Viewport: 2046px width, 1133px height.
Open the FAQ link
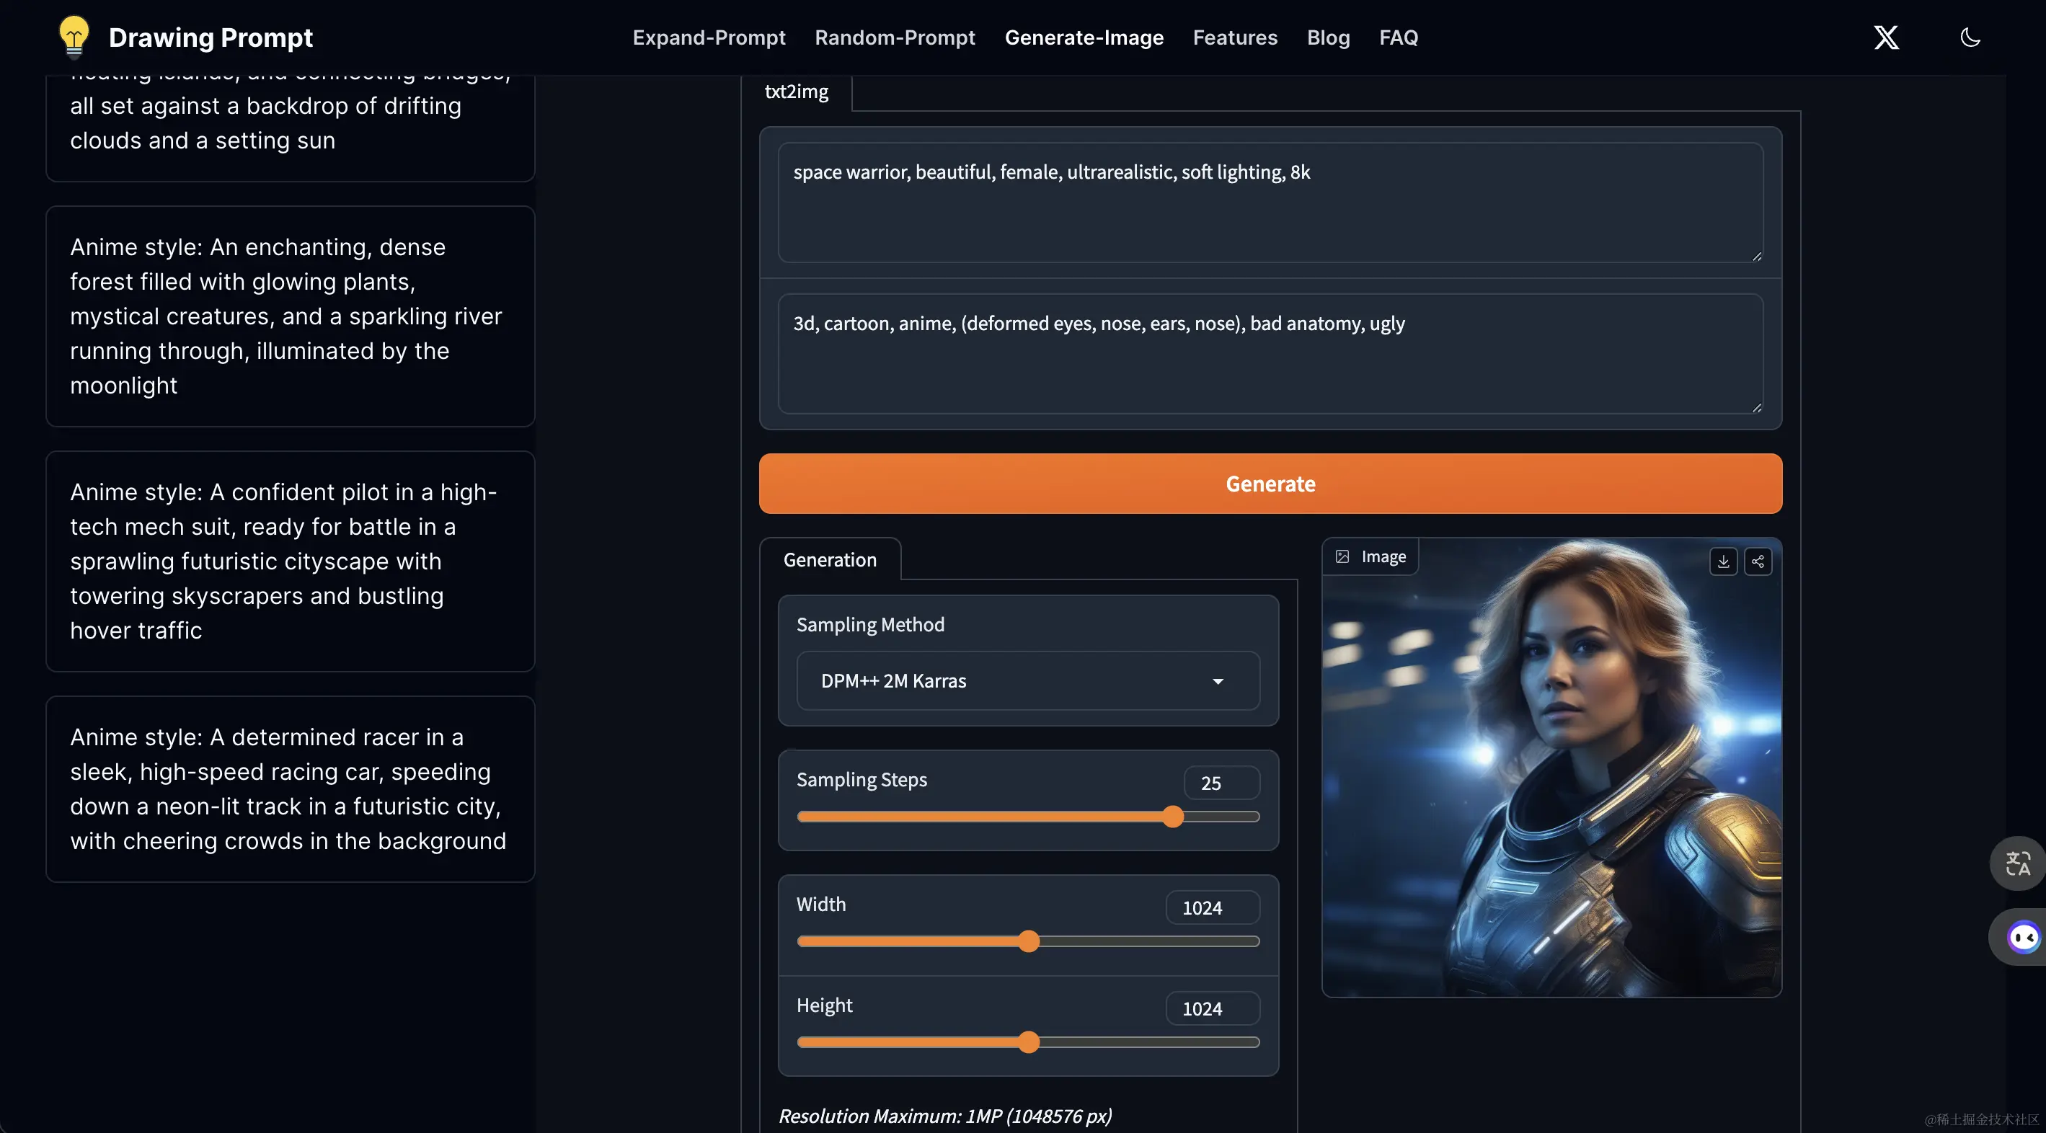click(x=1398, y=37)
